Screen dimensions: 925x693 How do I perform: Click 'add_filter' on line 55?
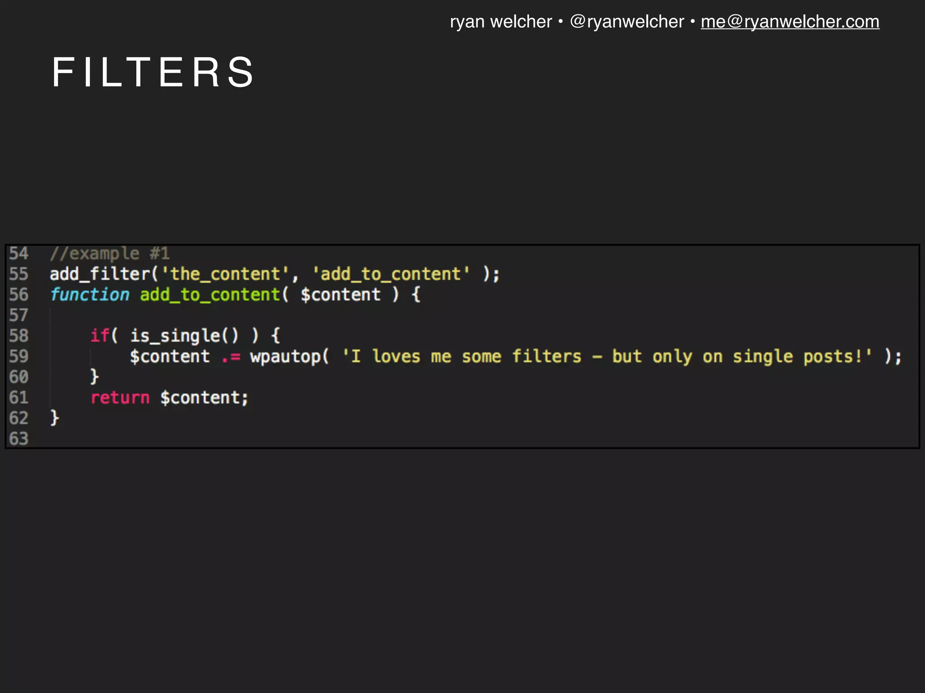pyautogui.click(x=100, y=274)
